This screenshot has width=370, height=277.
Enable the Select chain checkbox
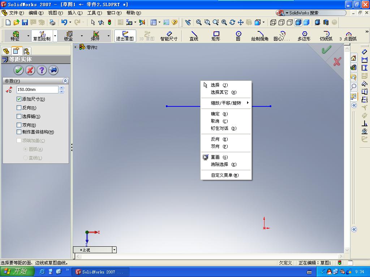pyautogui.click(x=19, y=116)
